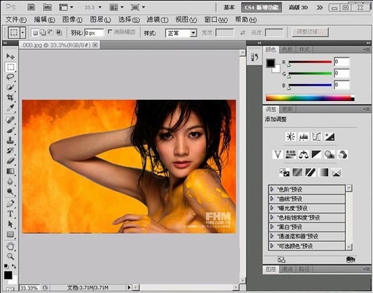Add a Channel Mixer adjustment
Viewport: 373px width, 293px height.
(x=342, y=155)
